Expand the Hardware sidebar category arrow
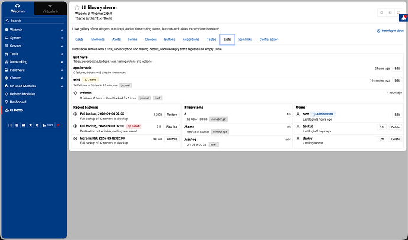408x240 pixels. click(x=62, y=70)
